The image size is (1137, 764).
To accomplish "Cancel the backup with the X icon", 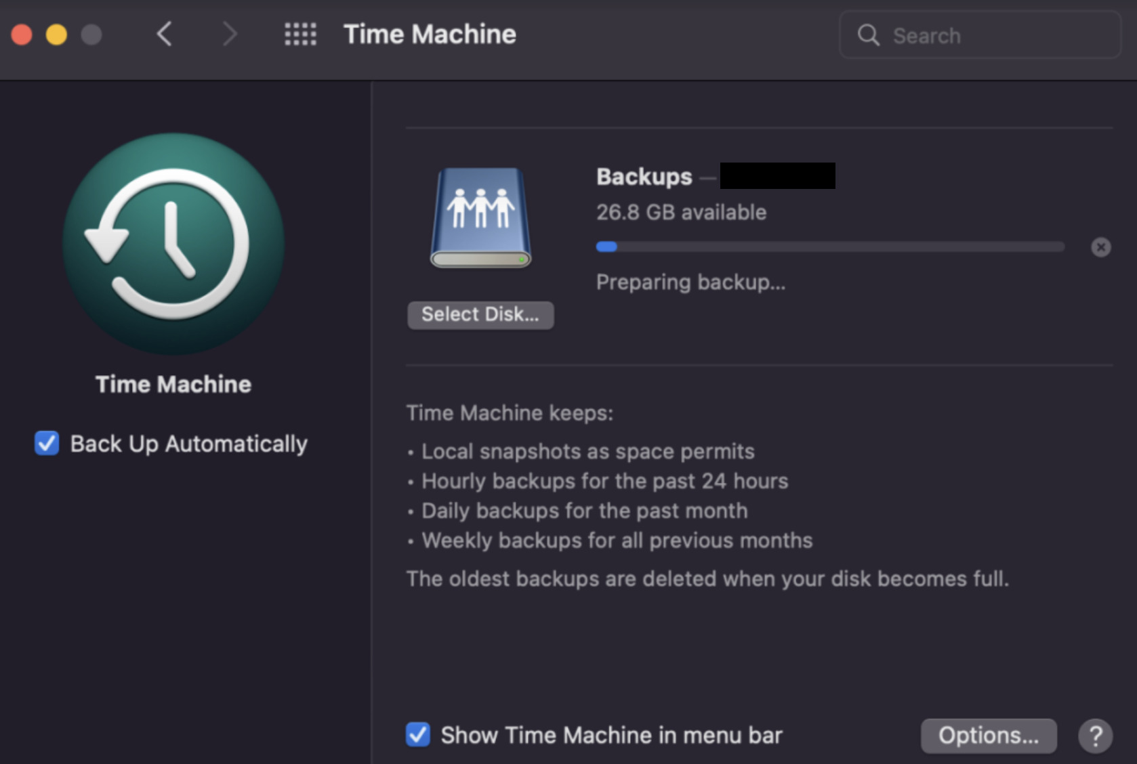I will tap(1101, 247).
